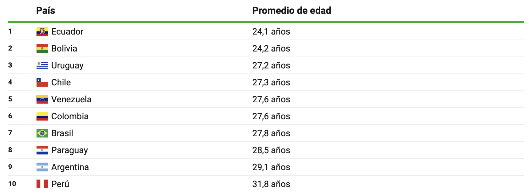Sort by the País column header
This screenshot has width=530, height=194.
coord(46,10)
